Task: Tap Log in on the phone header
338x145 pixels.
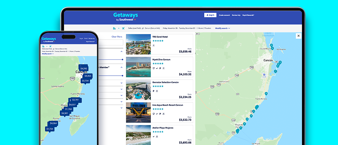Action: (81, 39)
